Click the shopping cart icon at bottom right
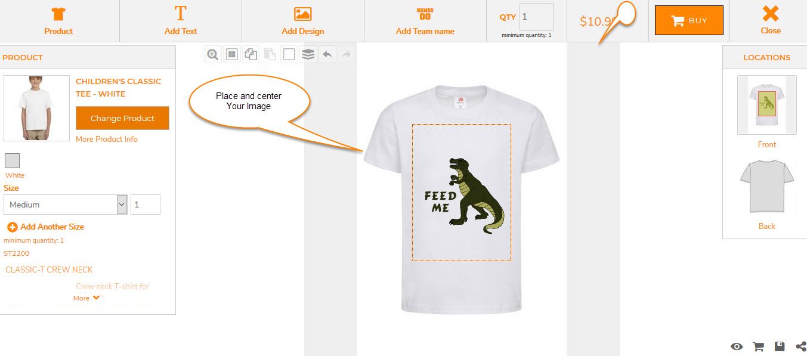The width and height of the screenshot is (807, 356). point(758,346)
